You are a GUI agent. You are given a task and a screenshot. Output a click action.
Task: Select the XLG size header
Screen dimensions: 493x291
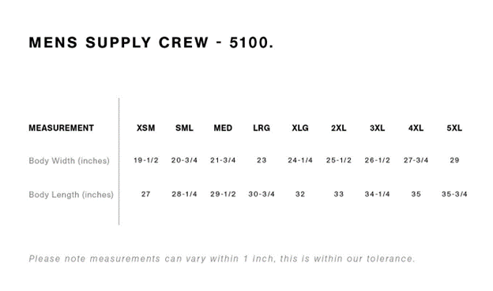click(x=300, y=128)
